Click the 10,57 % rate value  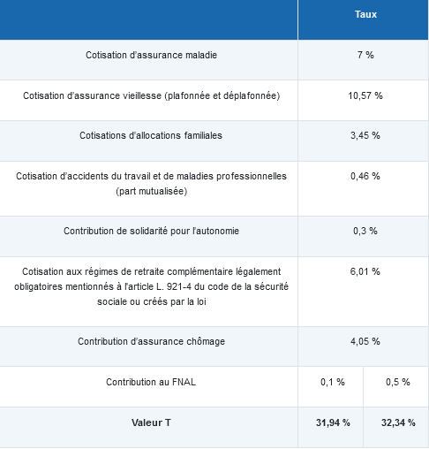[x=365, y=95]
